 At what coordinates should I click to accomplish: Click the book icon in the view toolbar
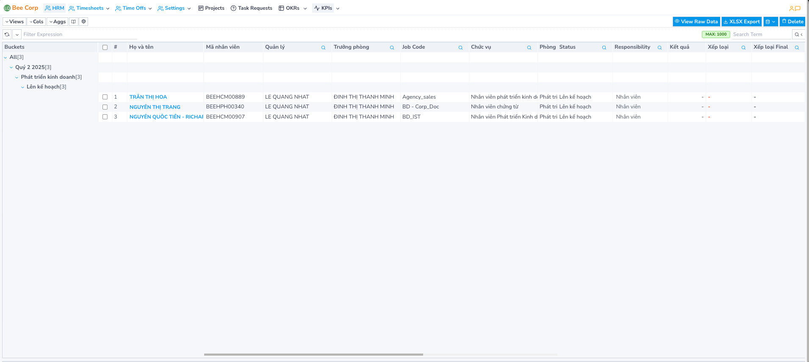74,22
